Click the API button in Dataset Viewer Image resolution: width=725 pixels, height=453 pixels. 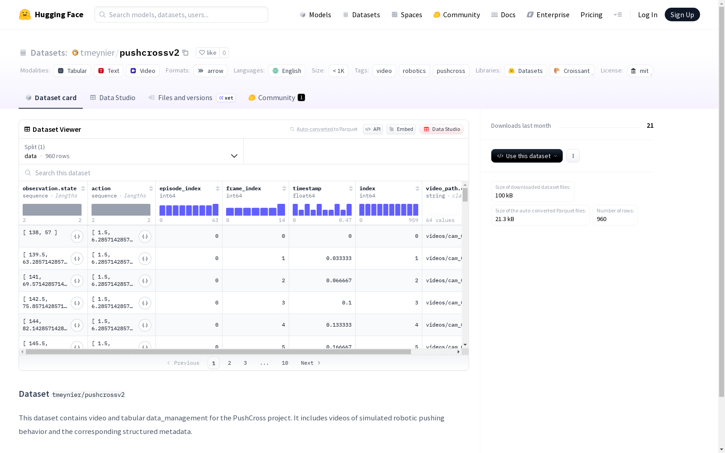[x=373, y=129]
